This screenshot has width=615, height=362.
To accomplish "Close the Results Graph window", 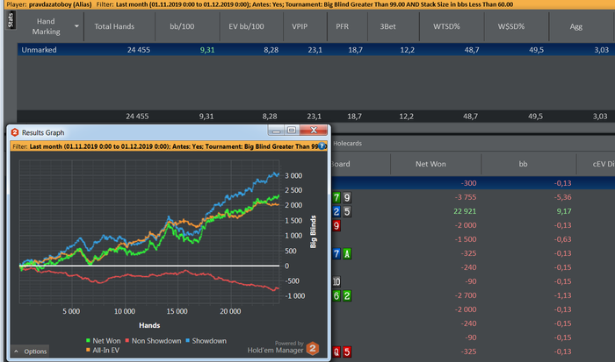I will [x=314, y=130].
